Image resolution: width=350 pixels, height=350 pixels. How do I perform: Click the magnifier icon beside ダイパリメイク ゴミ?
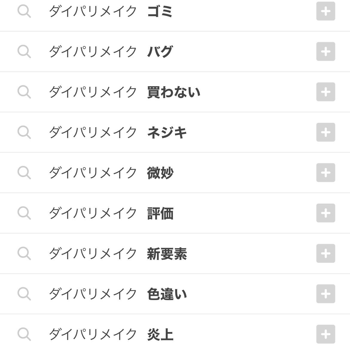tap(24, 12)
